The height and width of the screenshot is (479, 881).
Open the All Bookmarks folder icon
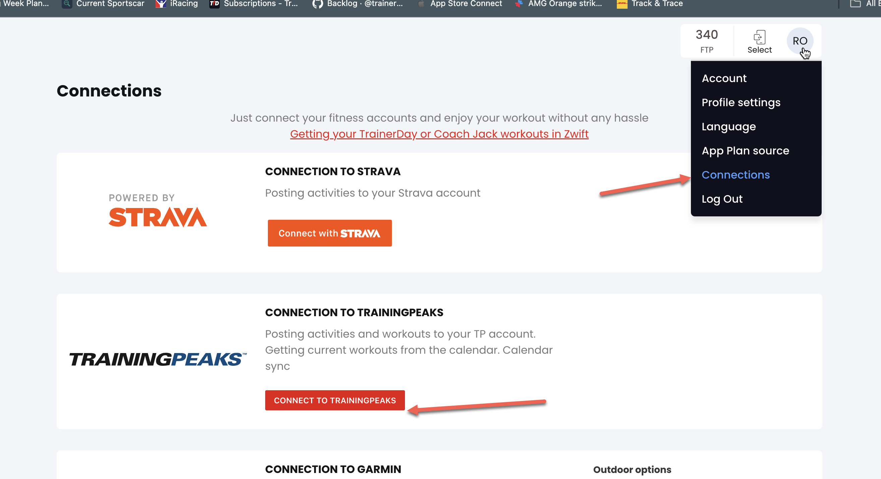pos(855,4)
